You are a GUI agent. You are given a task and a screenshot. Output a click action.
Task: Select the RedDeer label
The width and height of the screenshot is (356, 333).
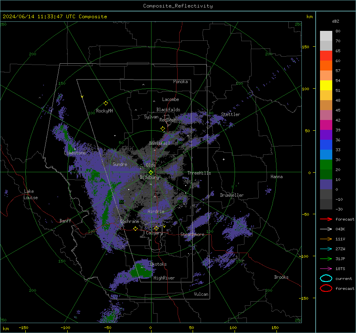point(168,120)
